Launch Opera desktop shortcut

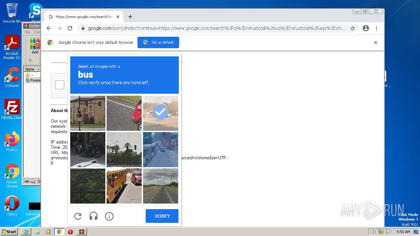pyautogui.click(x=12, y=206)
